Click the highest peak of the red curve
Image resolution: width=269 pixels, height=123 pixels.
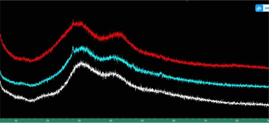point(78,23)
